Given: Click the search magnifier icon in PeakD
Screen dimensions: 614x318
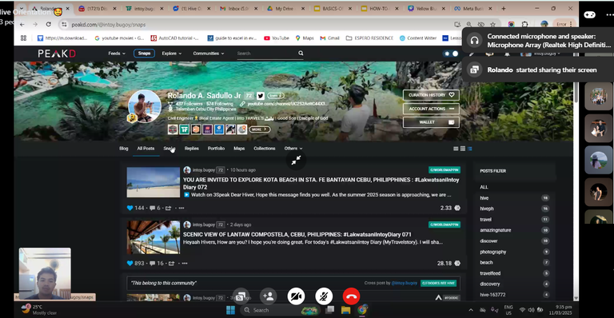Looking at the screenshot, I should (x=301, y=54).
